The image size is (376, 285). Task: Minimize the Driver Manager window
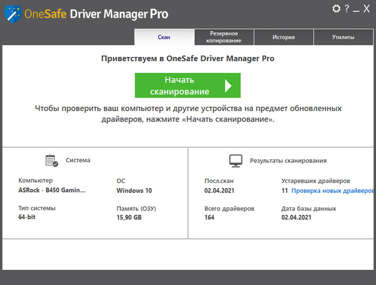tap(357, 9)
